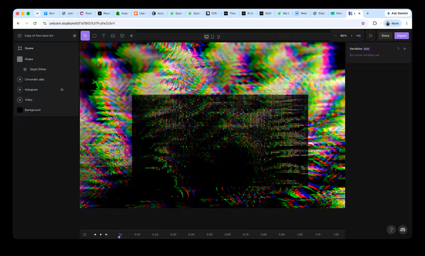Click the Glyph Dither asterisk icon
Viewport: 425px width, 256px height.
pos(25,69)
